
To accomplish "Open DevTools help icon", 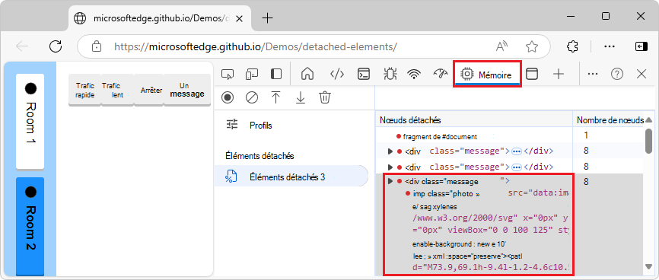I will pos(616,75).
